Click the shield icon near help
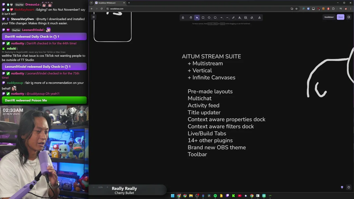 [342, 187]
